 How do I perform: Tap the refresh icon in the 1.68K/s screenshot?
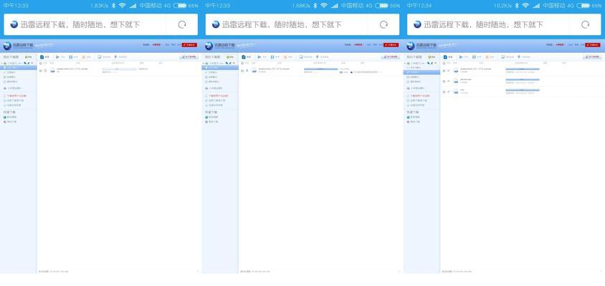[384, 24]
